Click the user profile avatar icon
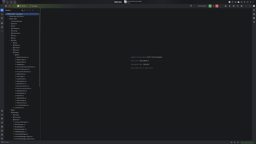Image resolution: width=256 pixels, height=144 pixels. coord(254,6)
